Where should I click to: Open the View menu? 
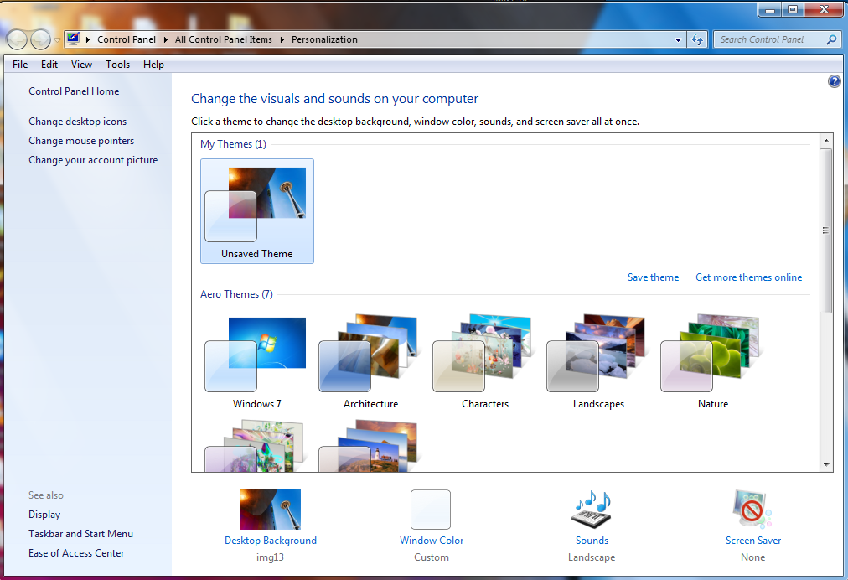pos(81,65)
